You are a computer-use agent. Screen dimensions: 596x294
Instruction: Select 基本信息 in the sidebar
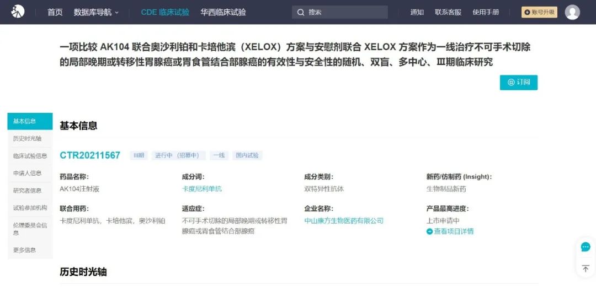pyautogui.click(x=30, y=121)
